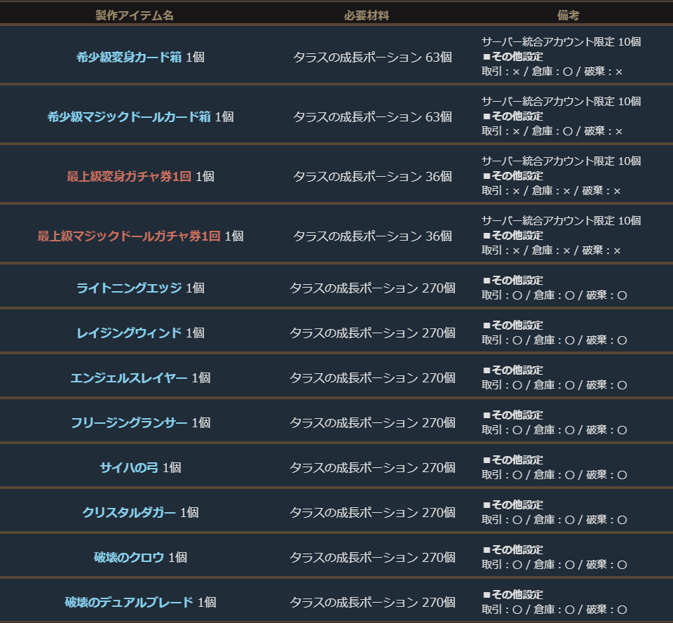The height and width of the screenshot is (623, 673).
Task: Open the 希少級マジックドールカード箱 item link
Action: coord(129,117)
